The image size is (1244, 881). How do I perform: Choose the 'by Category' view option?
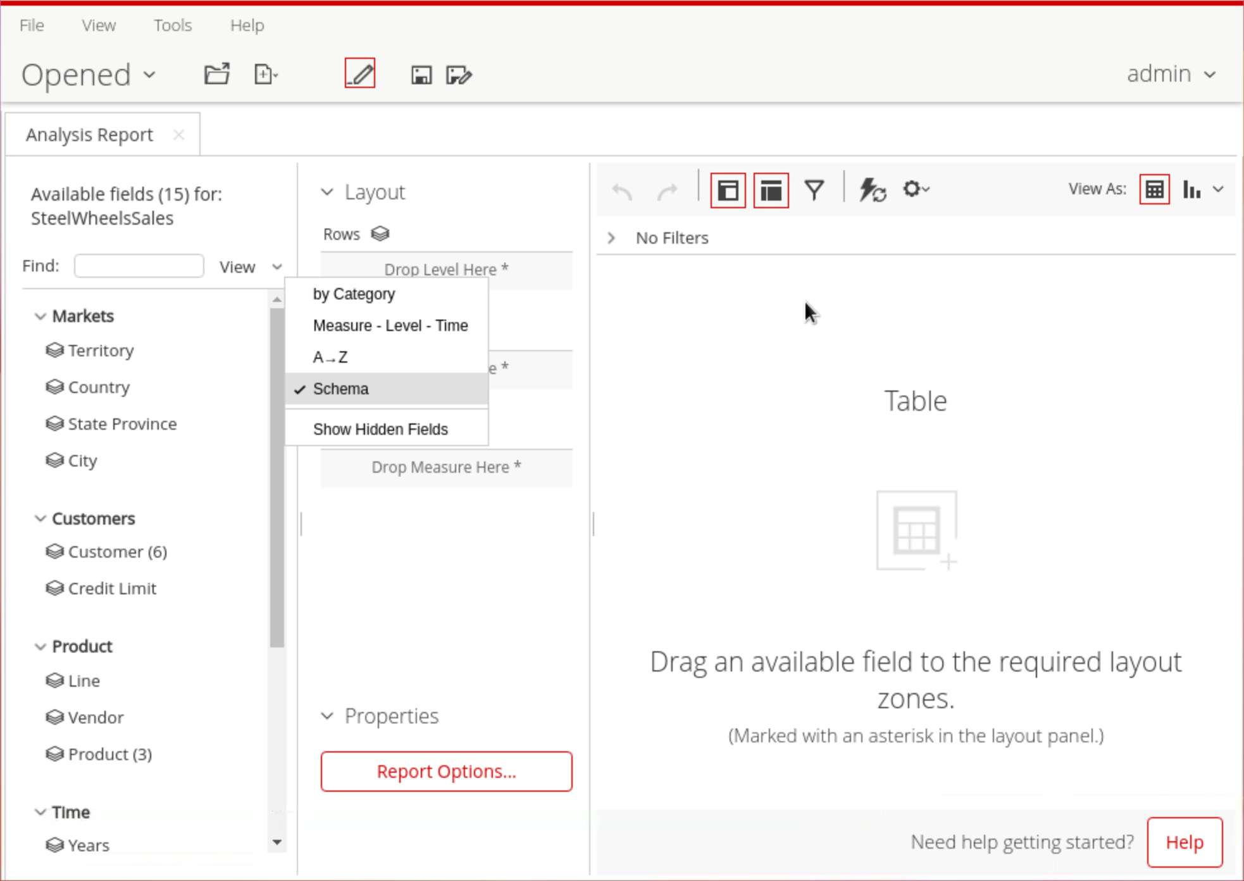pos(354,294)
